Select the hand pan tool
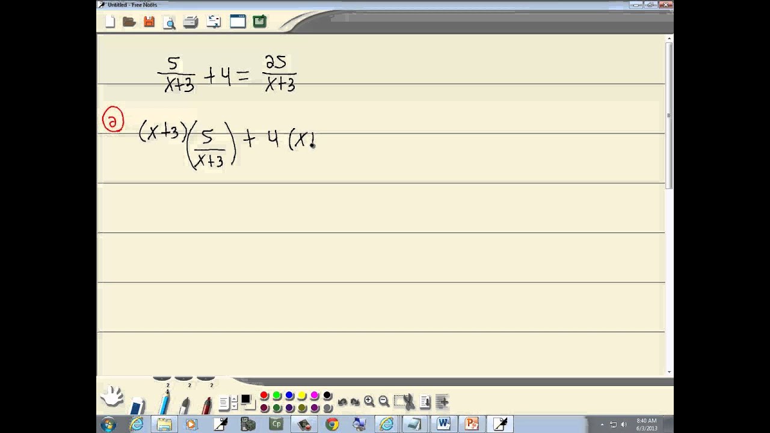The width and height of the screenshot is (770, 433). click(112, 397)
